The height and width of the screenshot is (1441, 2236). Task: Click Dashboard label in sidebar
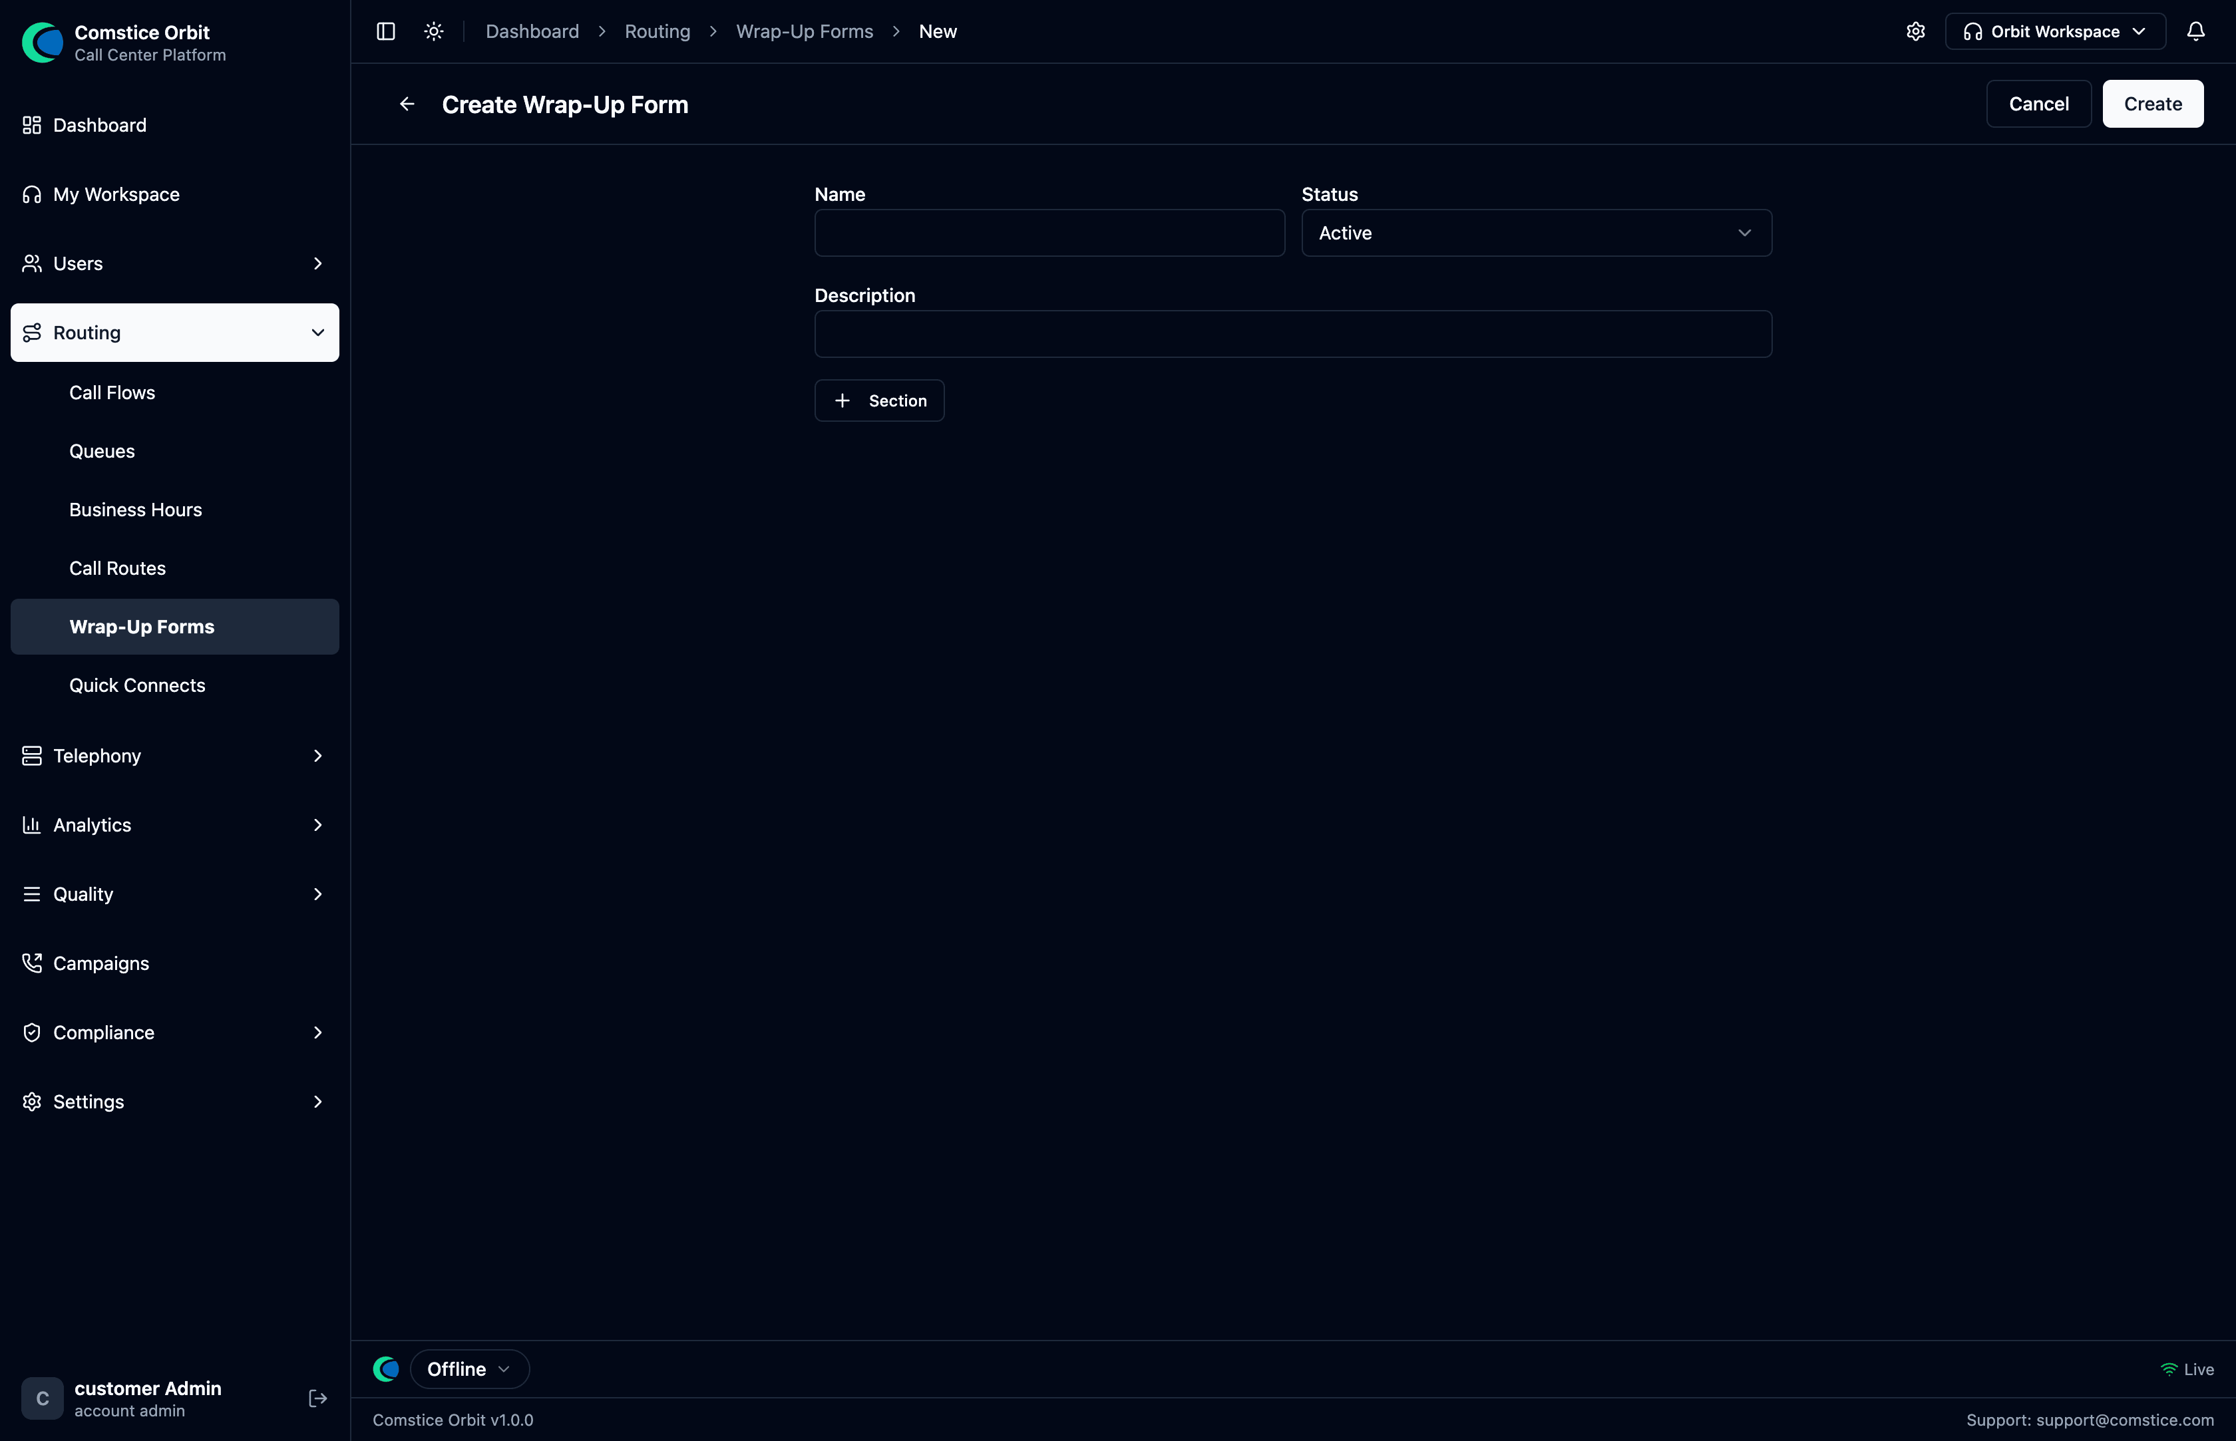100,125
